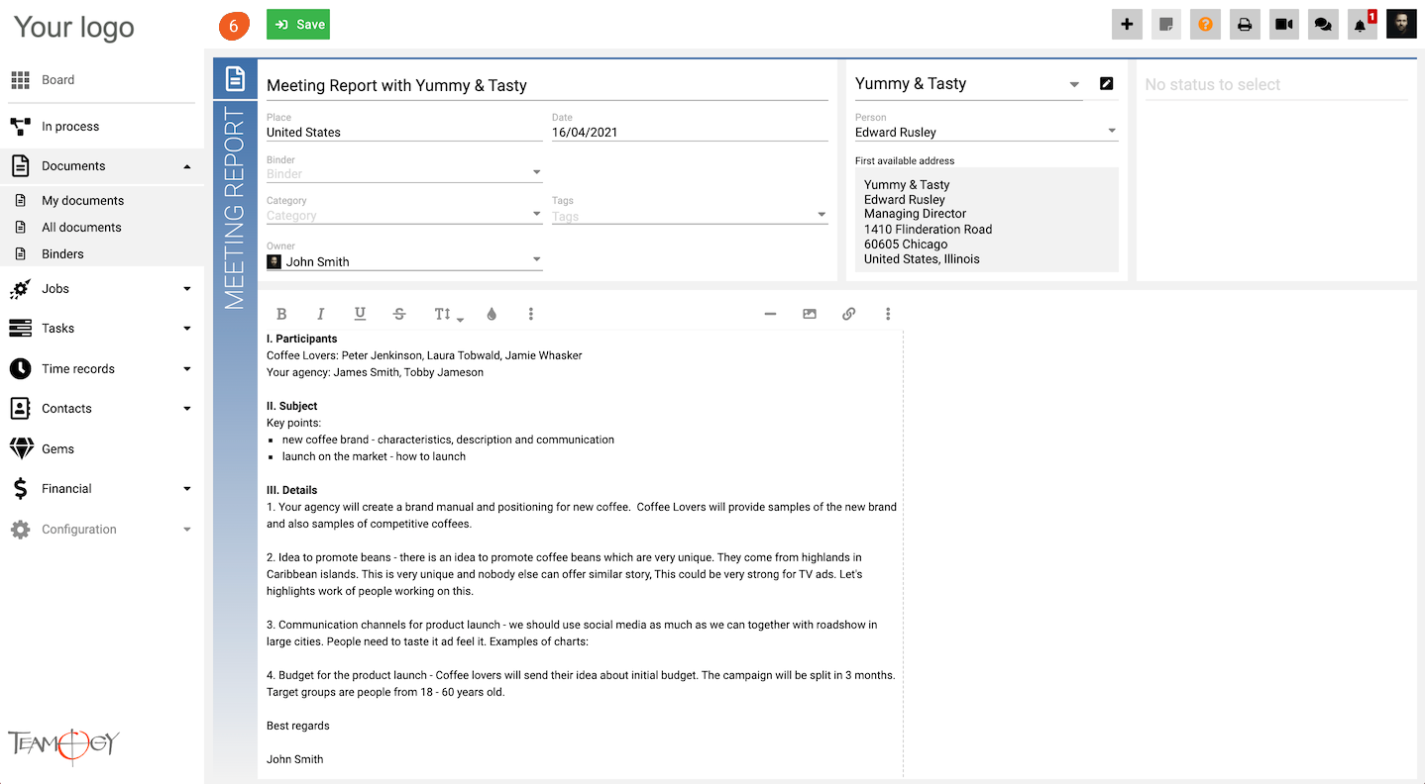The width and height of the screenshot is (1425, 784).
Task: Click the Jobs gear icon
Action: [20, 289]
